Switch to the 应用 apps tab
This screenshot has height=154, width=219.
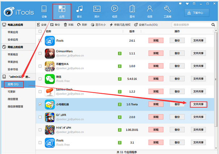tap(62, 12)
